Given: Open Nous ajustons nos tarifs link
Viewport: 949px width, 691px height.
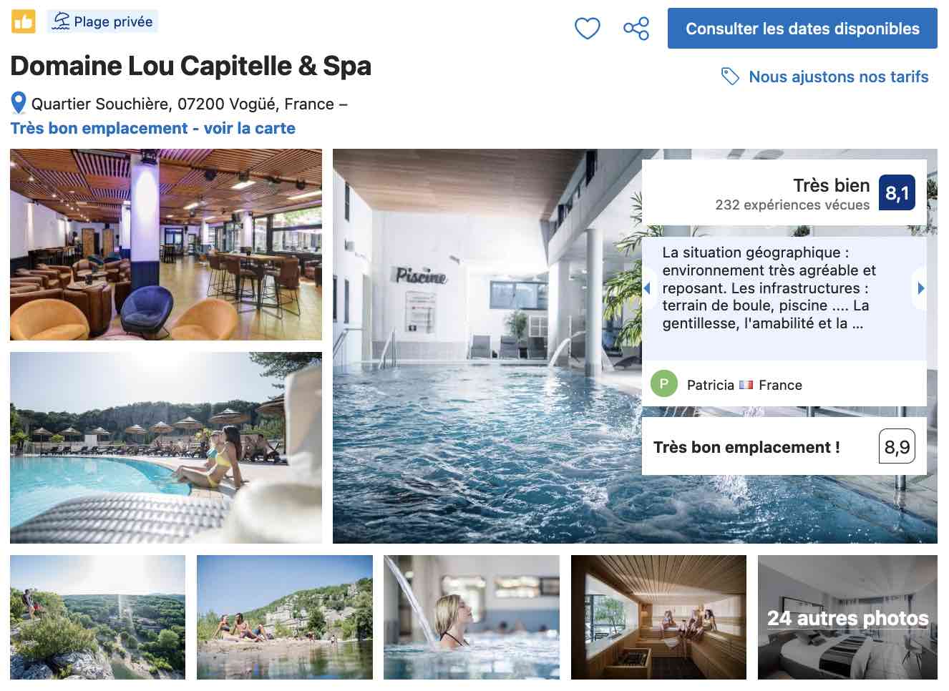Looking at the screenshot, I should [838, 77].
